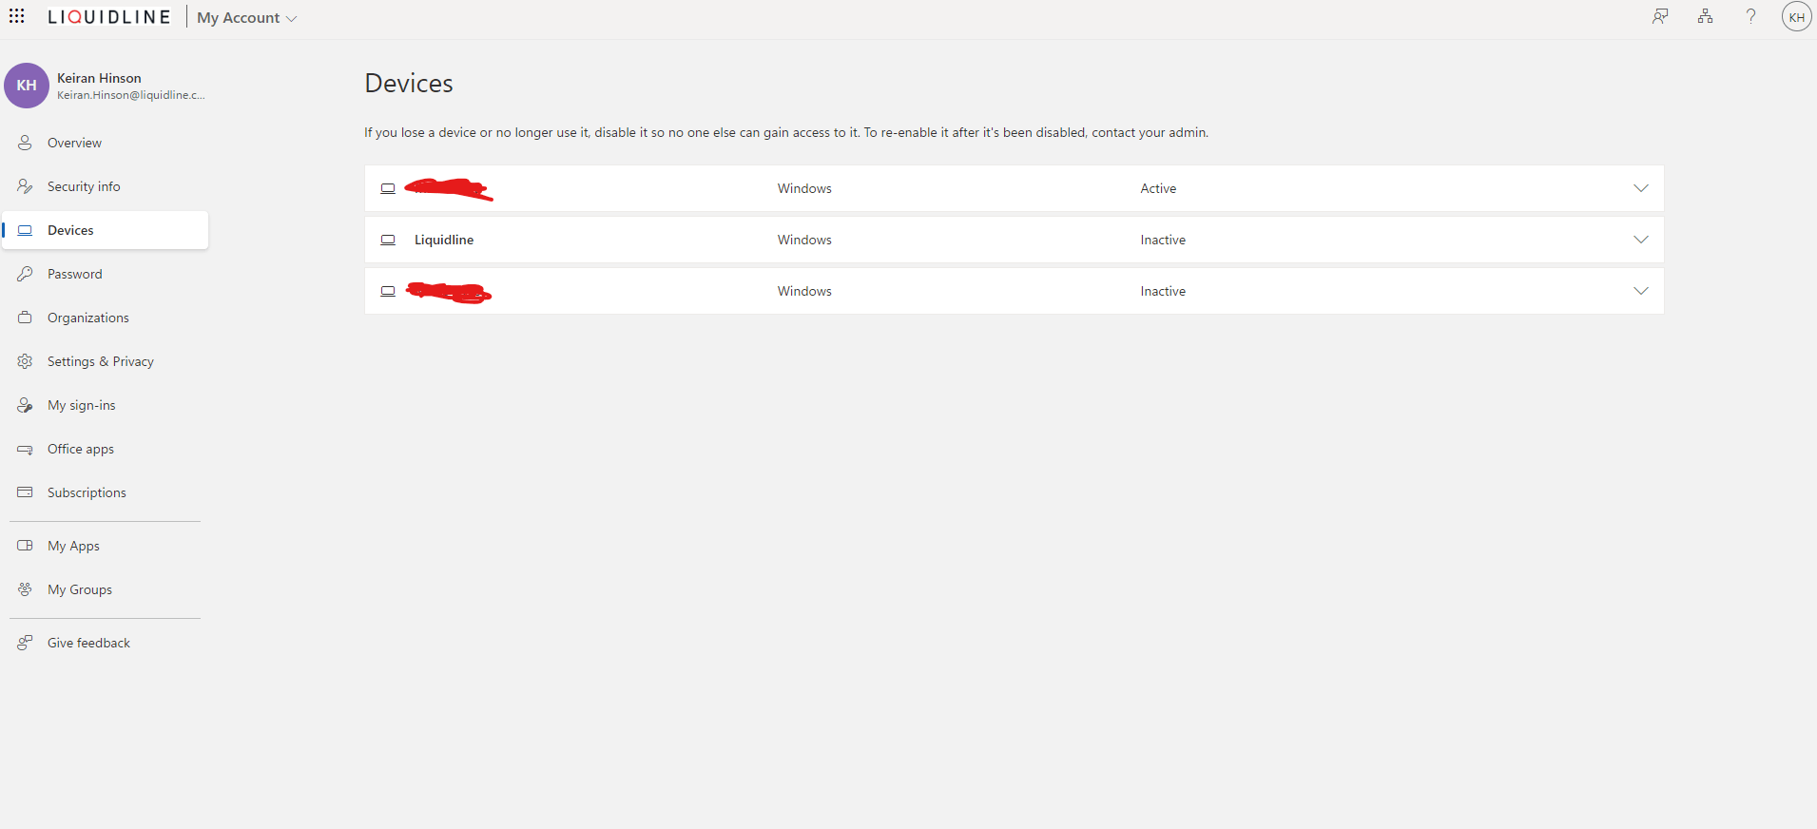Open the Password page
This screenshot has width=1817, height=829.
point(105,274)
